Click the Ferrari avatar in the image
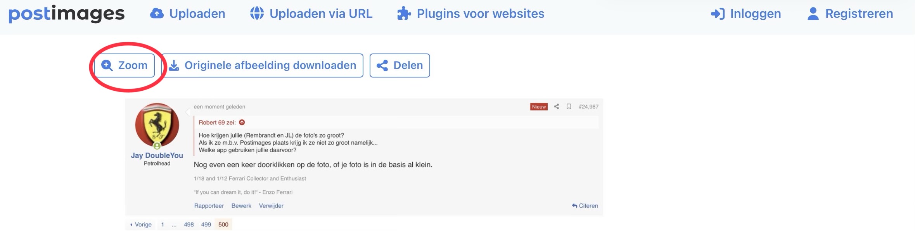This screenshot has width=915, height=231. [157, 125]
